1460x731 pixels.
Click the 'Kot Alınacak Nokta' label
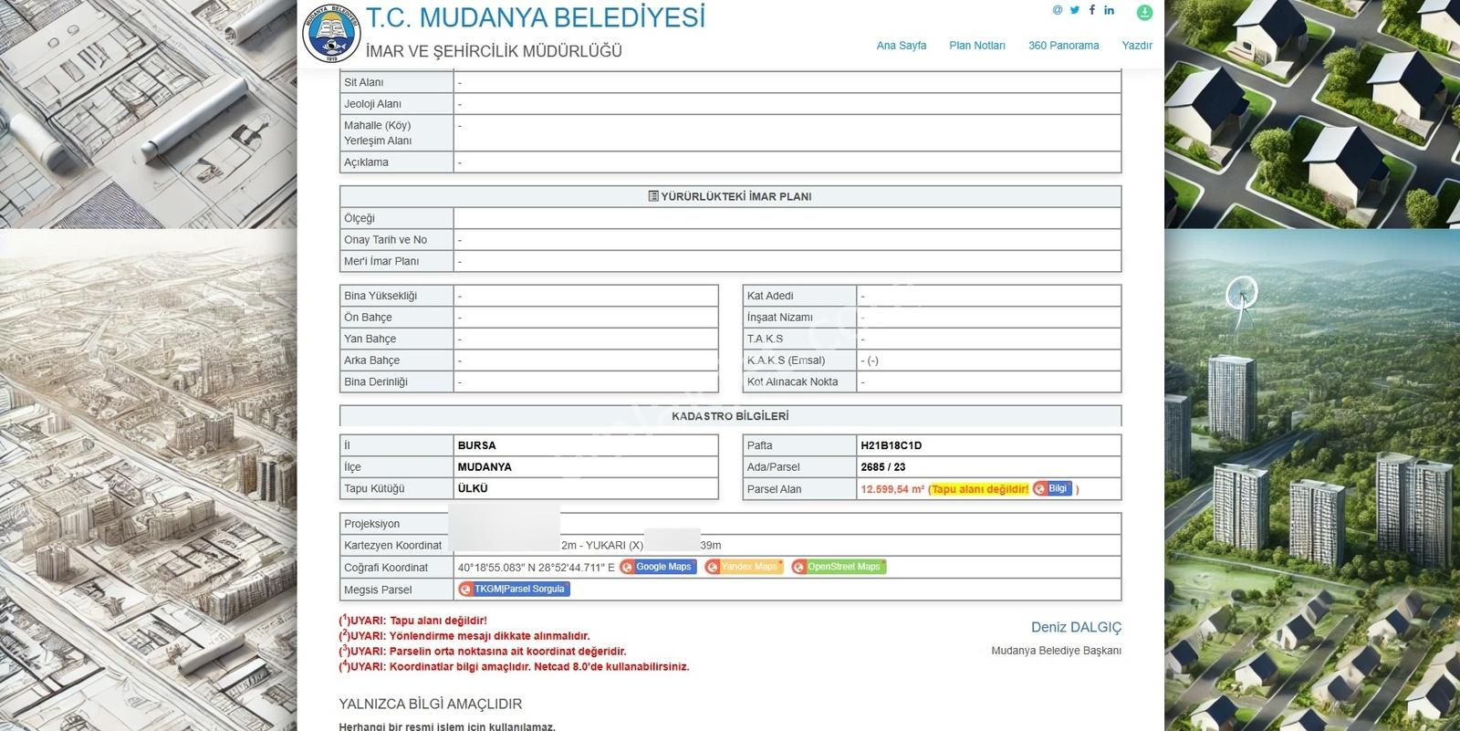pos(792,382)
